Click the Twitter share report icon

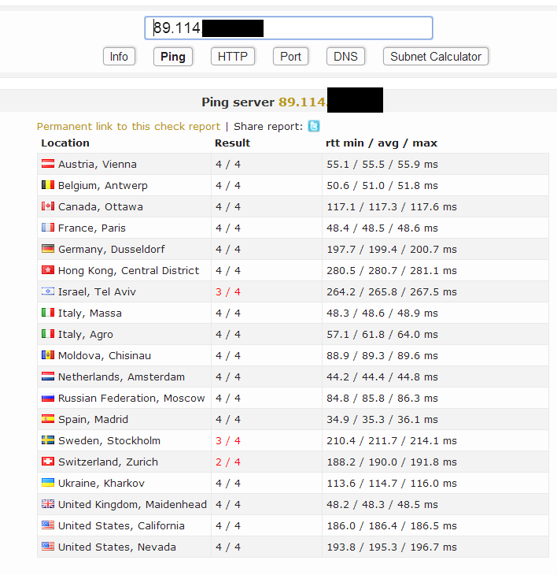click(314, 126)
